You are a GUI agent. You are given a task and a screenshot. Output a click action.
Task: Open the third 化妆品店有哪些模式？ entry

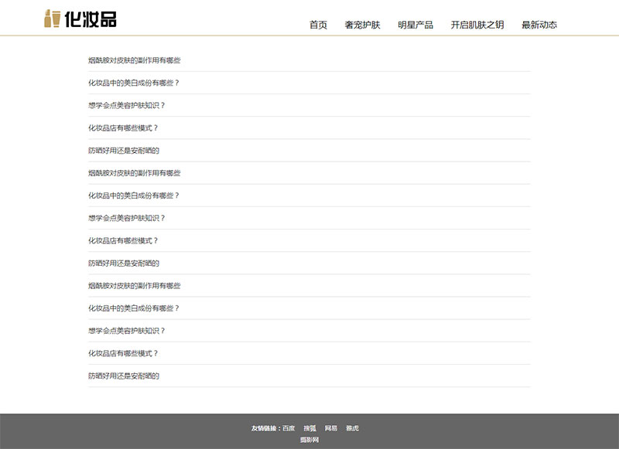pos(123,353)
